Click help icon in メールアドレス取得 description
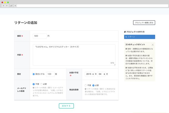 tap(33, 88)
